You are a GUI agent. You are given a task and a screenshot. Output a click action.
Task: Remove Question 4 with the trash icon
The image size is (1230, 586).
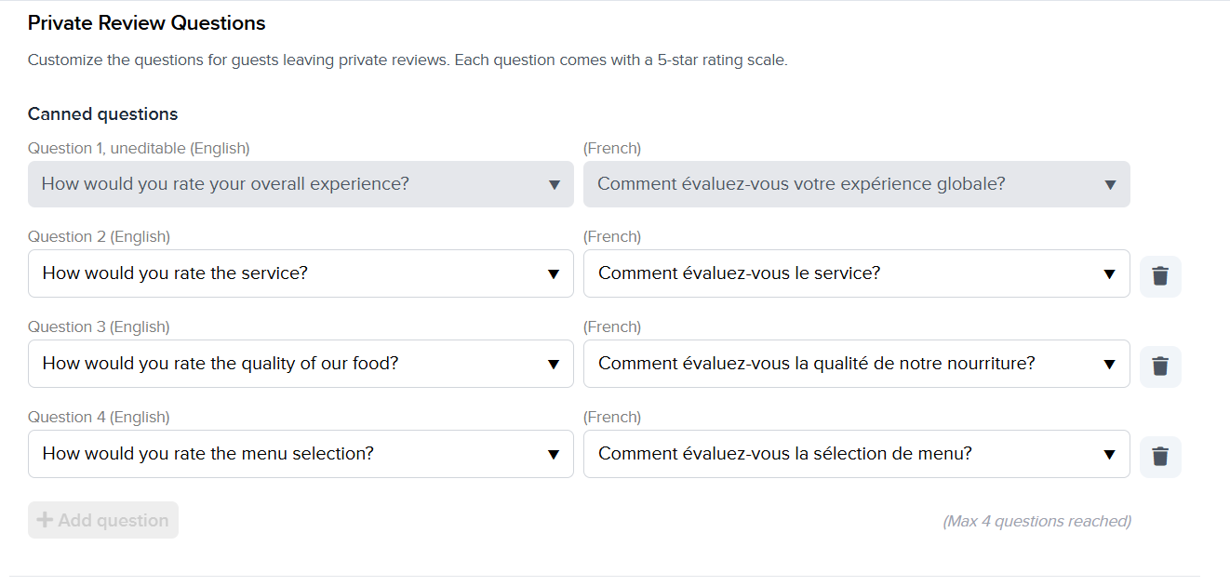click(x=1160, y=457)
